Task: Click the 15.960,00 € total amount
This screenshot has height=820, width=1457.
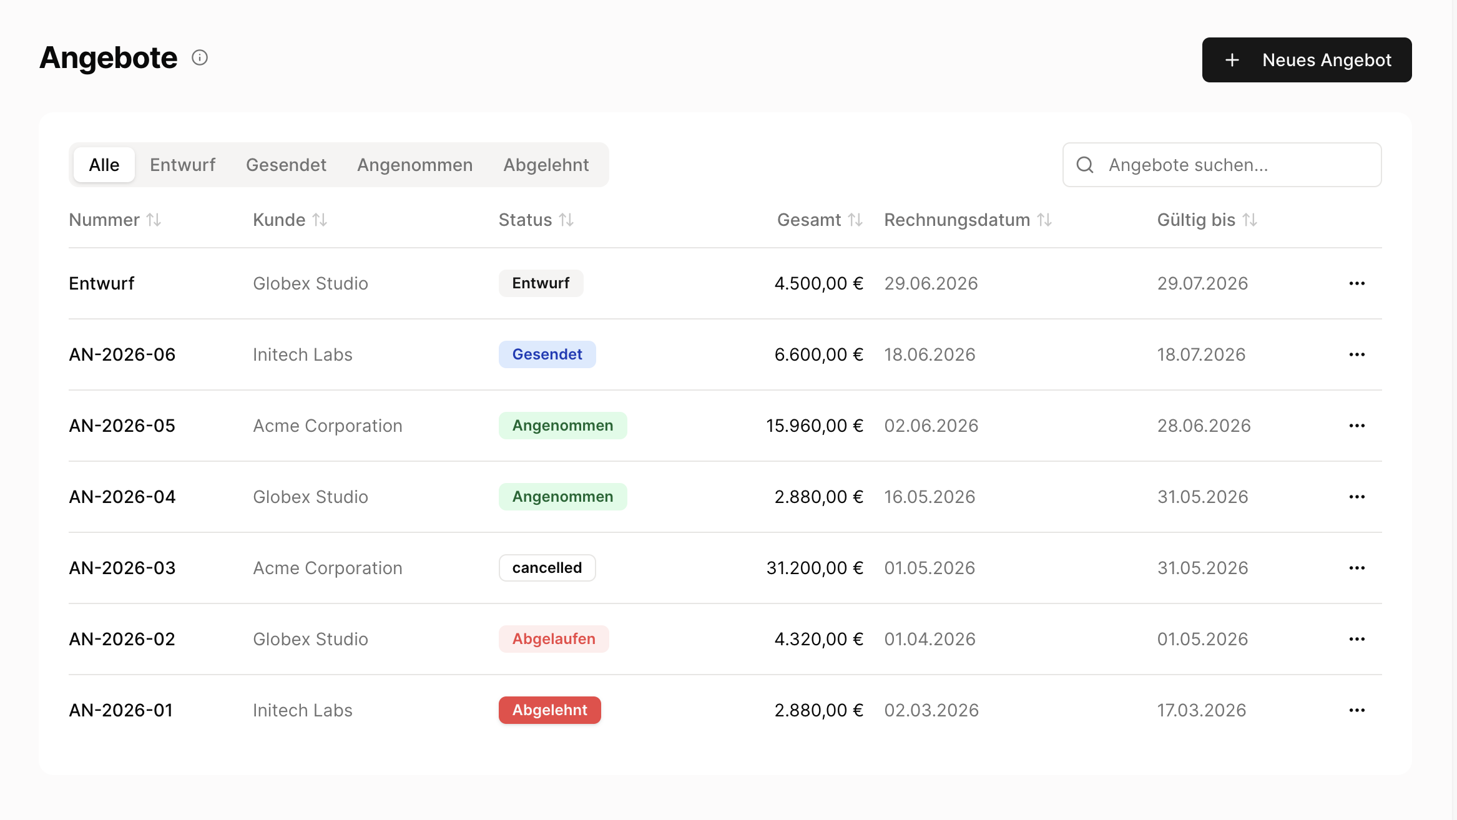Action: pos(815,426)
